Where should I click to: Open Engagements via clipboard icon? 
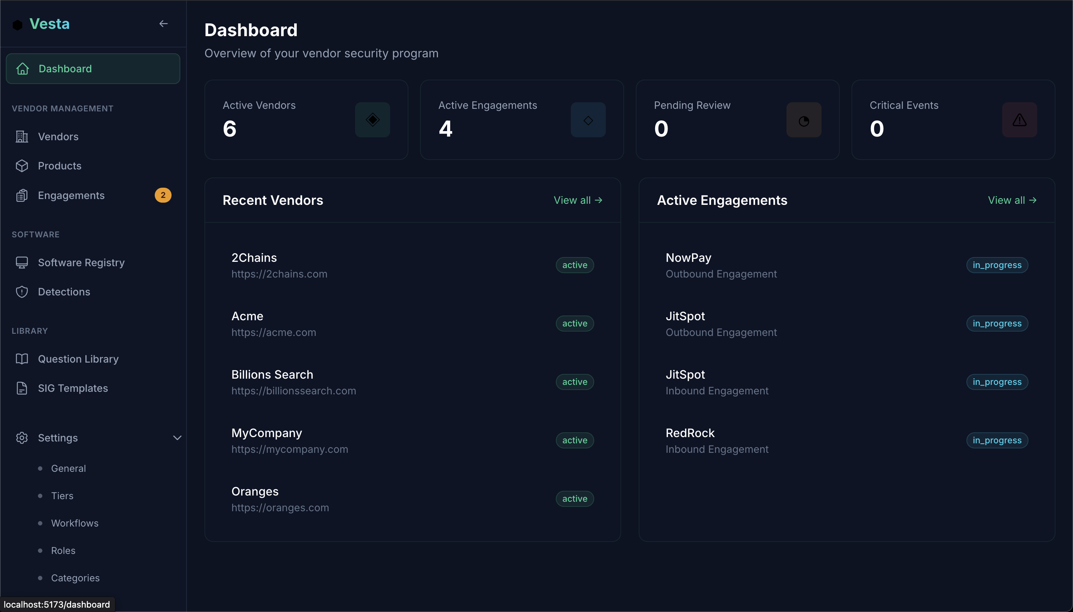tap(22, 195)
